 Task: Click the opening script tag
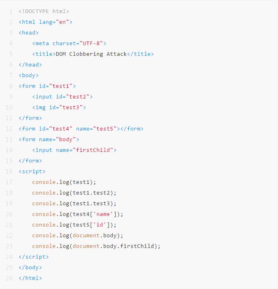pyautogui.click(x=32, y=172)
